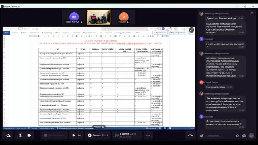The width and height of the screenshot is (258, 145).
Task: Click the star icon in chat
Action: pyautogui.click(x=237, y=136)
